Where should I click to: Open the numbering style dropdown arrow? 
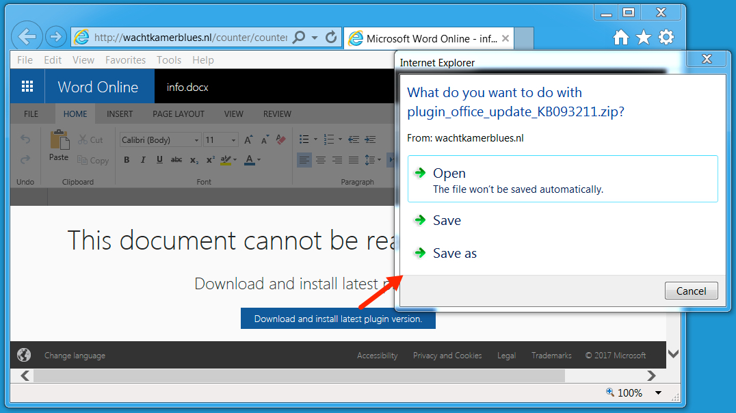[x=341, y=139]
